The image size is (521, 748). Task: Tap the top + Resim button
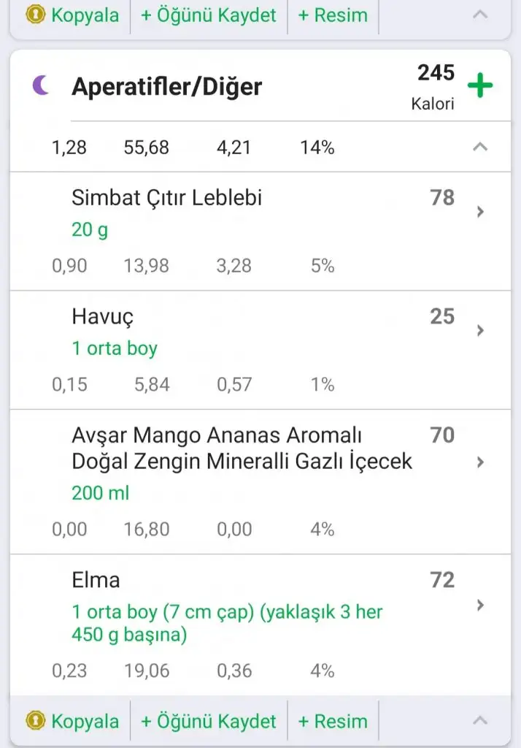click(x=333, y=15)
